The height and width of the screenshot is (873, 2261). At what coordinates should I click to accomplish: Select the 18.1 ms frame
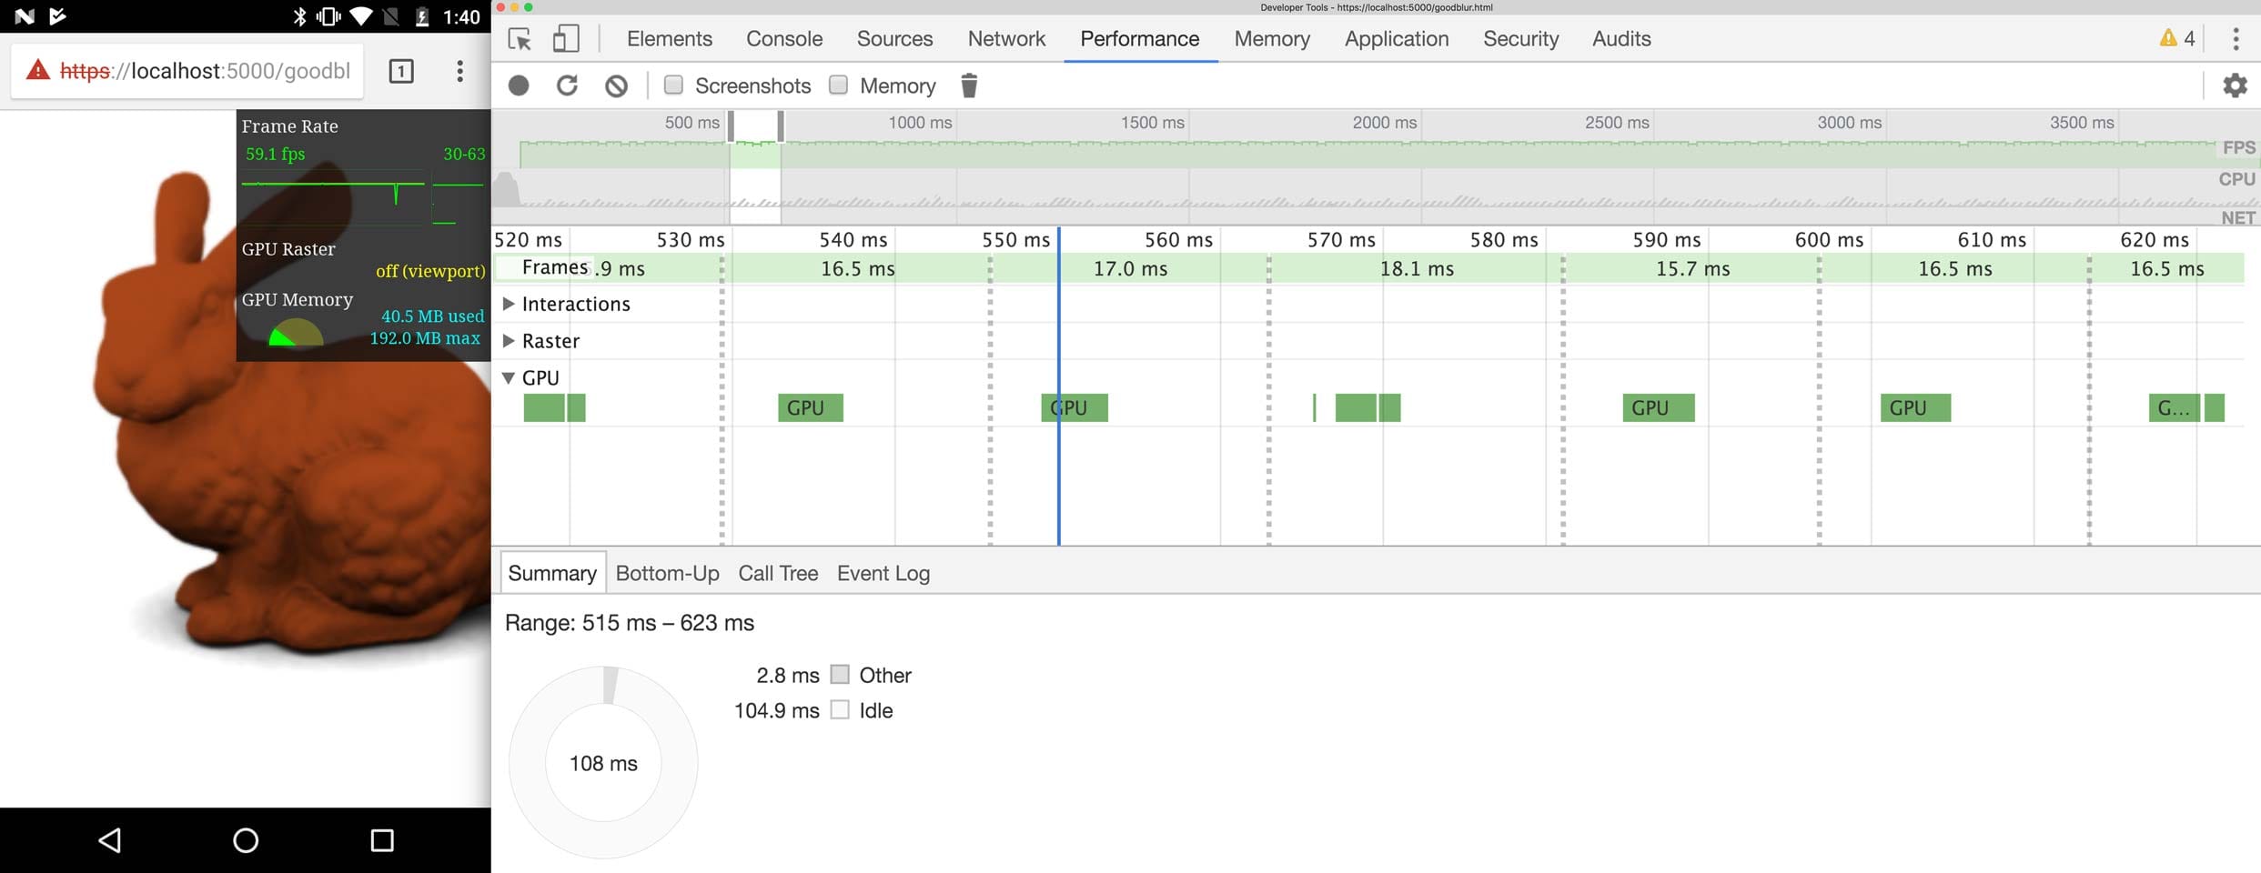tap(1416, 269)
